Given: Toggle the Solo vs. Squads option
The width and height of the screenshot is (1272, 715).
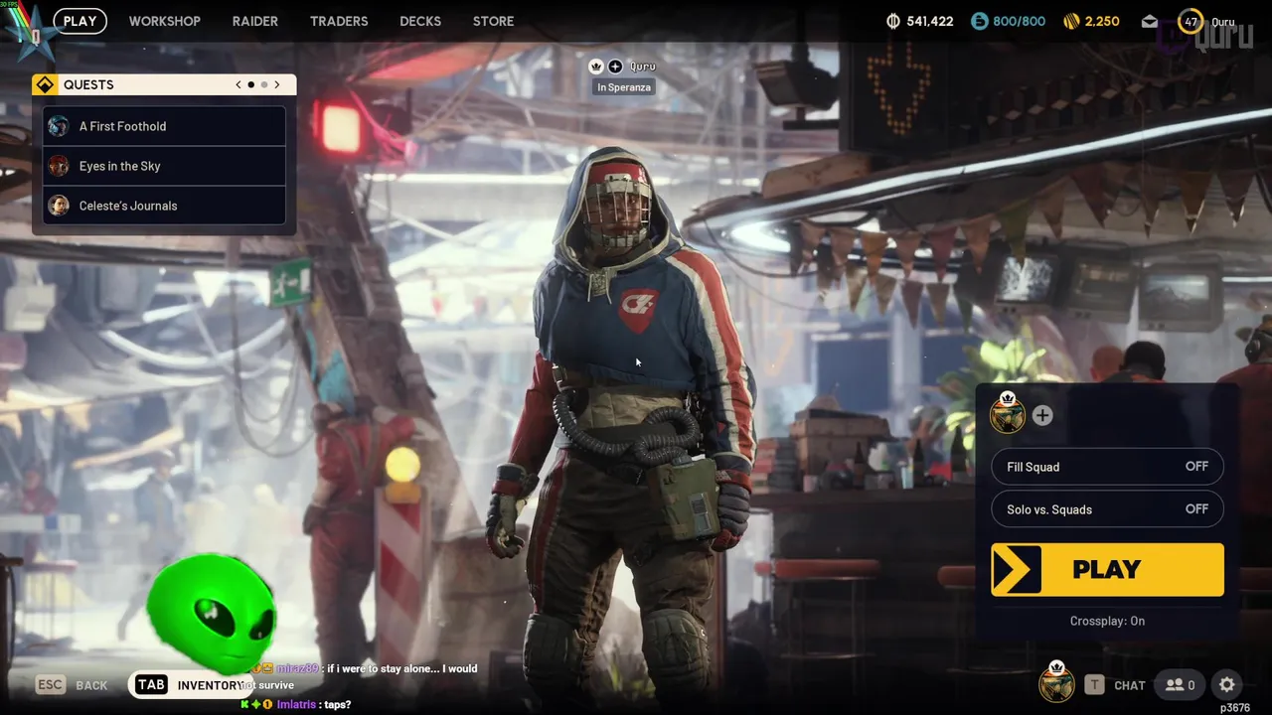Looking at the screenshot, I should click(x=1107, y=509).
